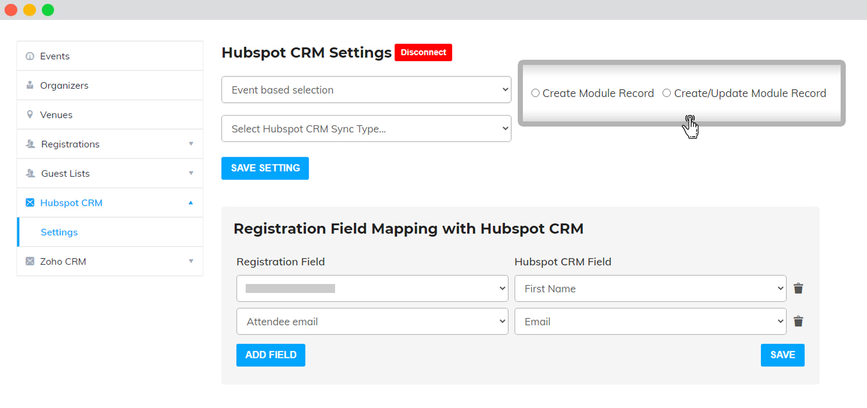The image size is (867, 408).
Task: Open the Email Hubspot field dropdown
Action: tap(650, 321)
